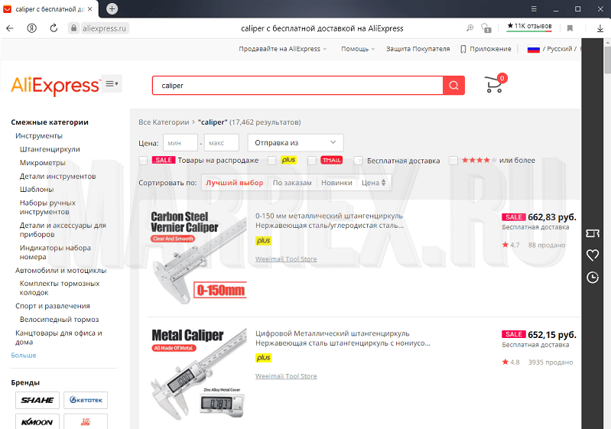
Task: Open the Приложение link
Action: (x=486, y=49)
